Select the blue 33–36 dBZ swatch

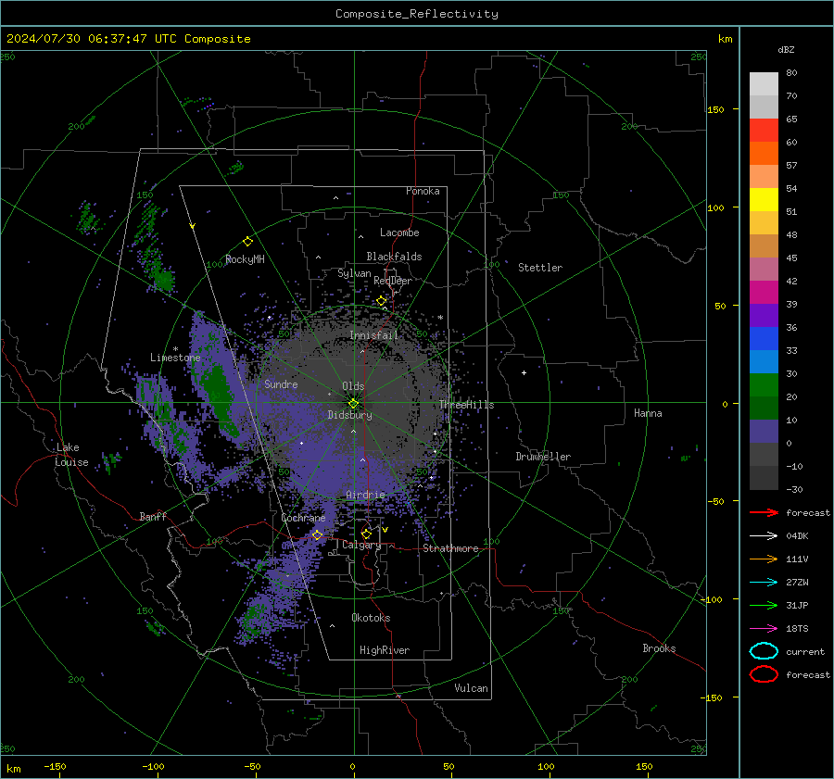click(x=764, y=339)
